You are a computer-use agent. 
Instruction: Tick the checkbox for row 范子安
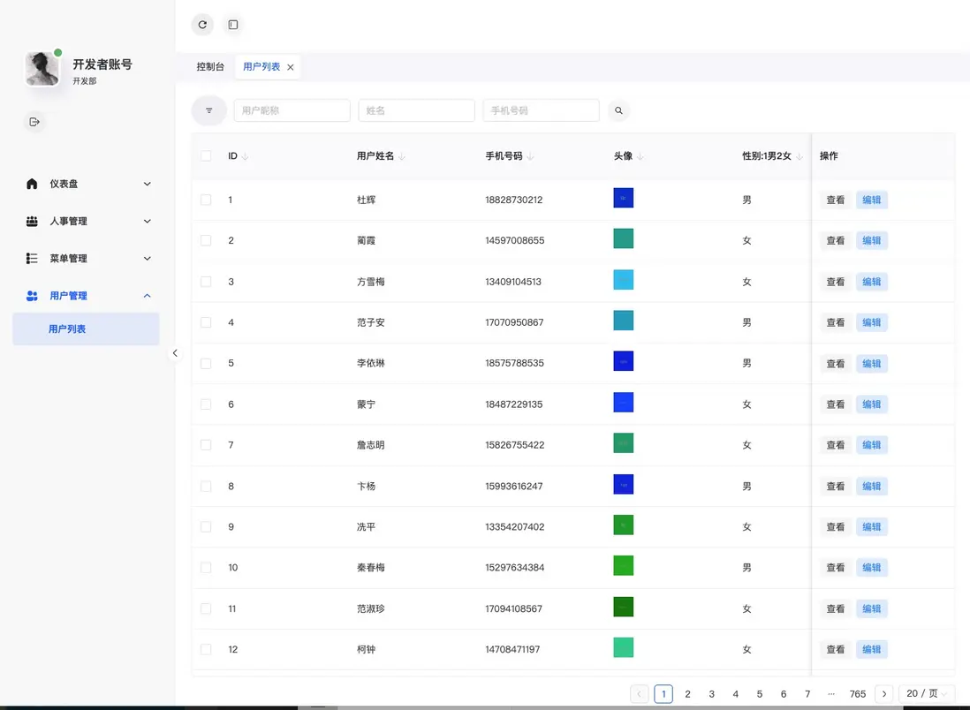coord(206,322)
